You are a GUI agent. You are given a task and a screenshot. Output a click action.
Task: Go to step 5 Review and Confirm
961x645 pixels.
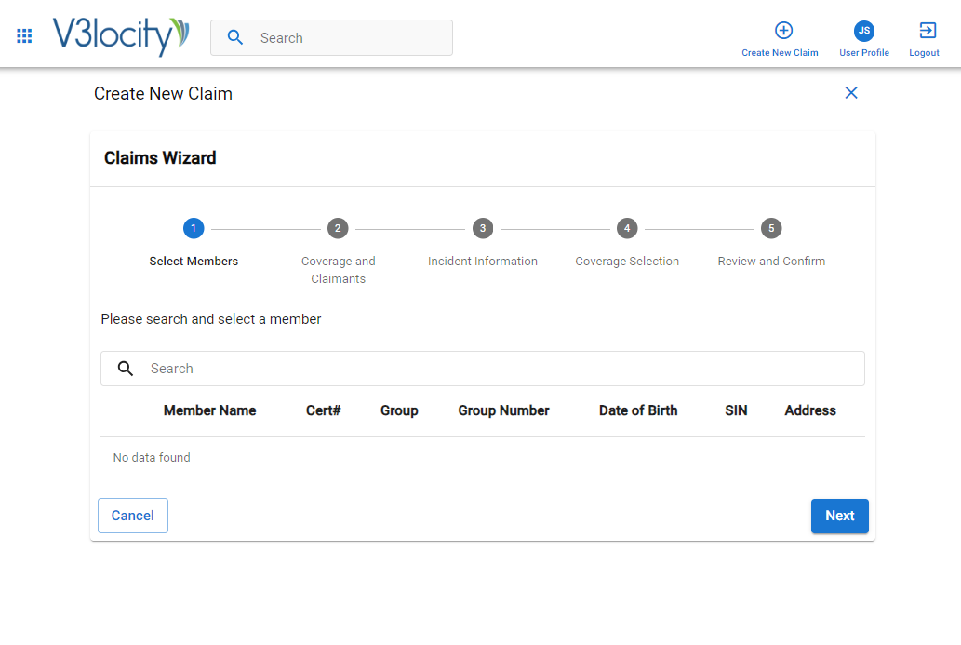coord(771,229)
